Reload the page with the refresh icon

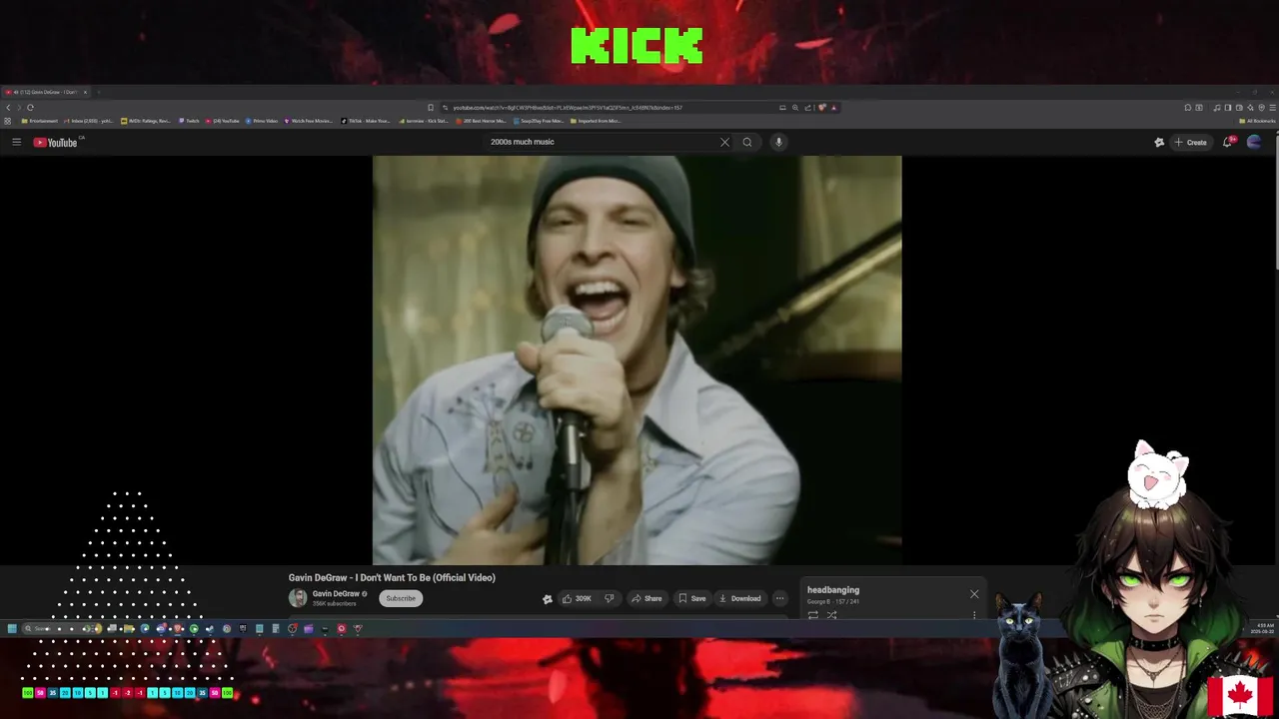30,107
